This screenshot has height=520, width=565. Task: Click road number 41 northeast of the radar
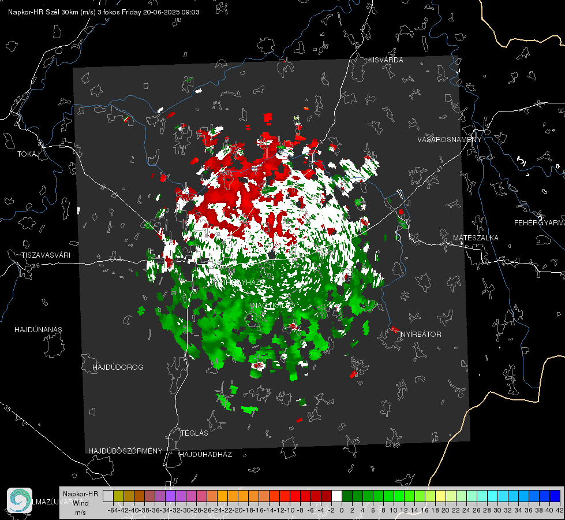pyautogui.click(x=439, y=168)
